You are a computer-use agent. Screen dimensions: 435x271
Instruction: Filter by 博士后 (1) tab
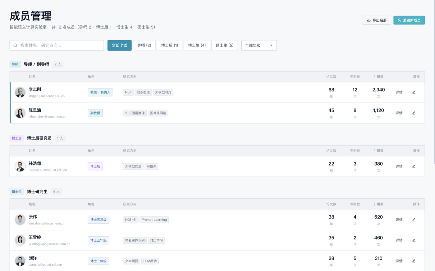[169, 46]
